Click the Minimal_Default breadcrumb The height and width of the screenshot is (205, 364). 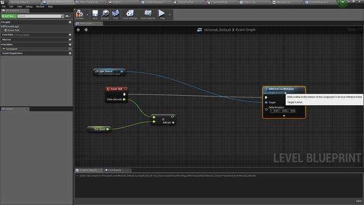click(x=218, y=30)
